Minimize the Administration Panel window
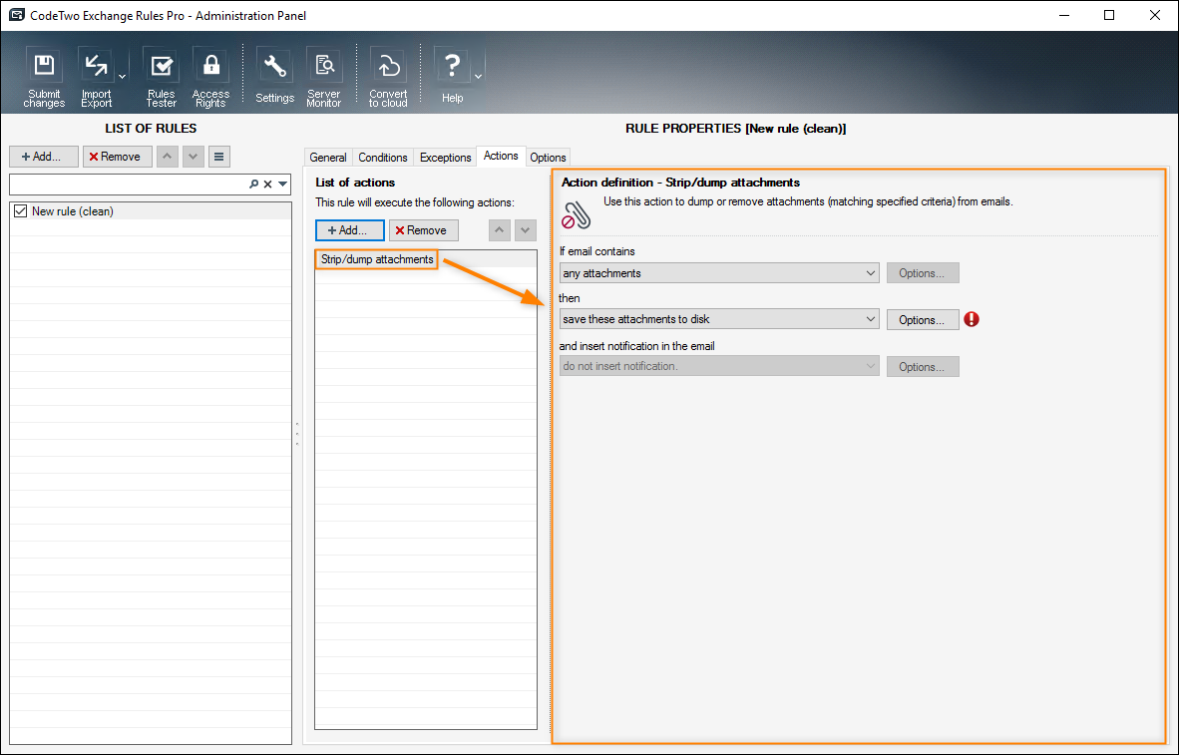 1063,15
